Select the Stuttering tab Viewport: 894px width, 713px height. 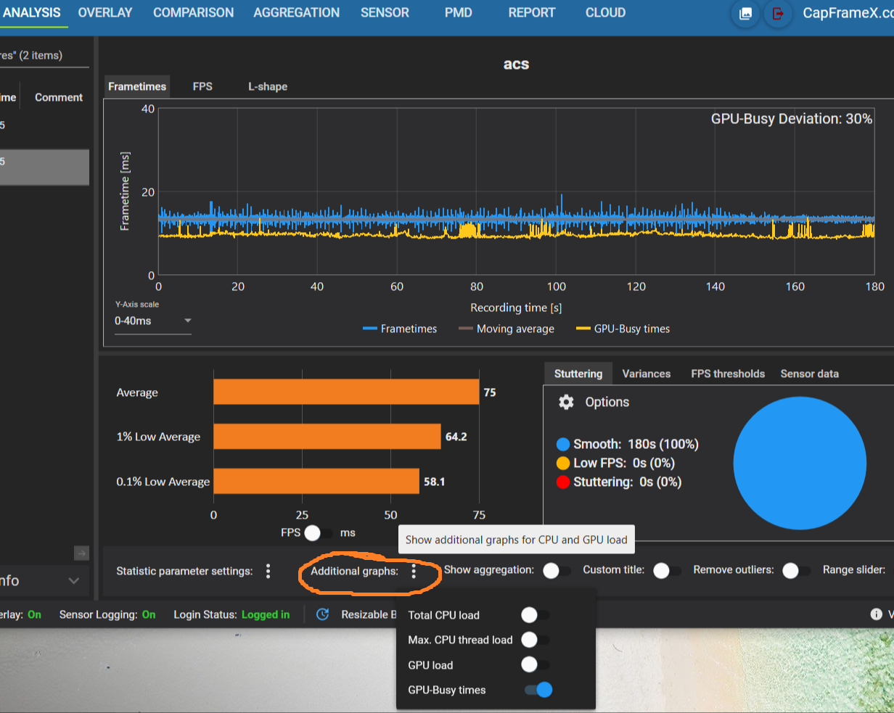tap(578, 374)
